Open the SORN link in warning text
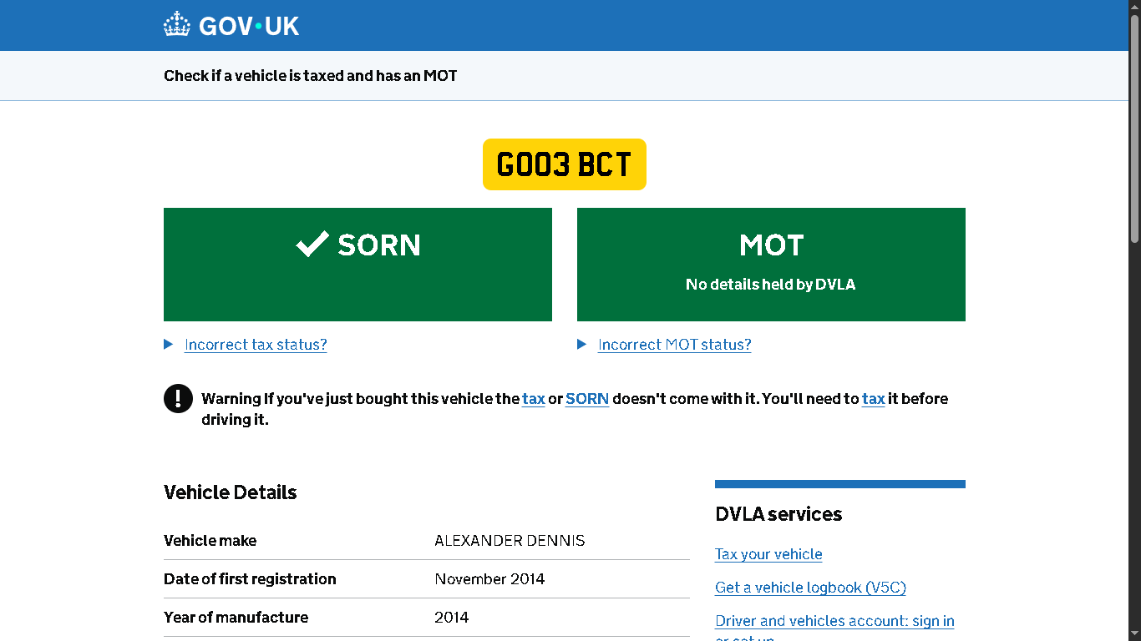 click(x=587, y=399)
